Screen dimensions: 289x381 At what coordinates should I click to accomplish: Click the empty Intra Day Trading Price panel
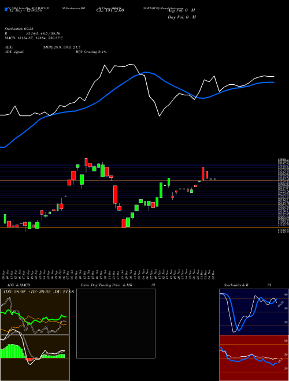pos(116,323)
